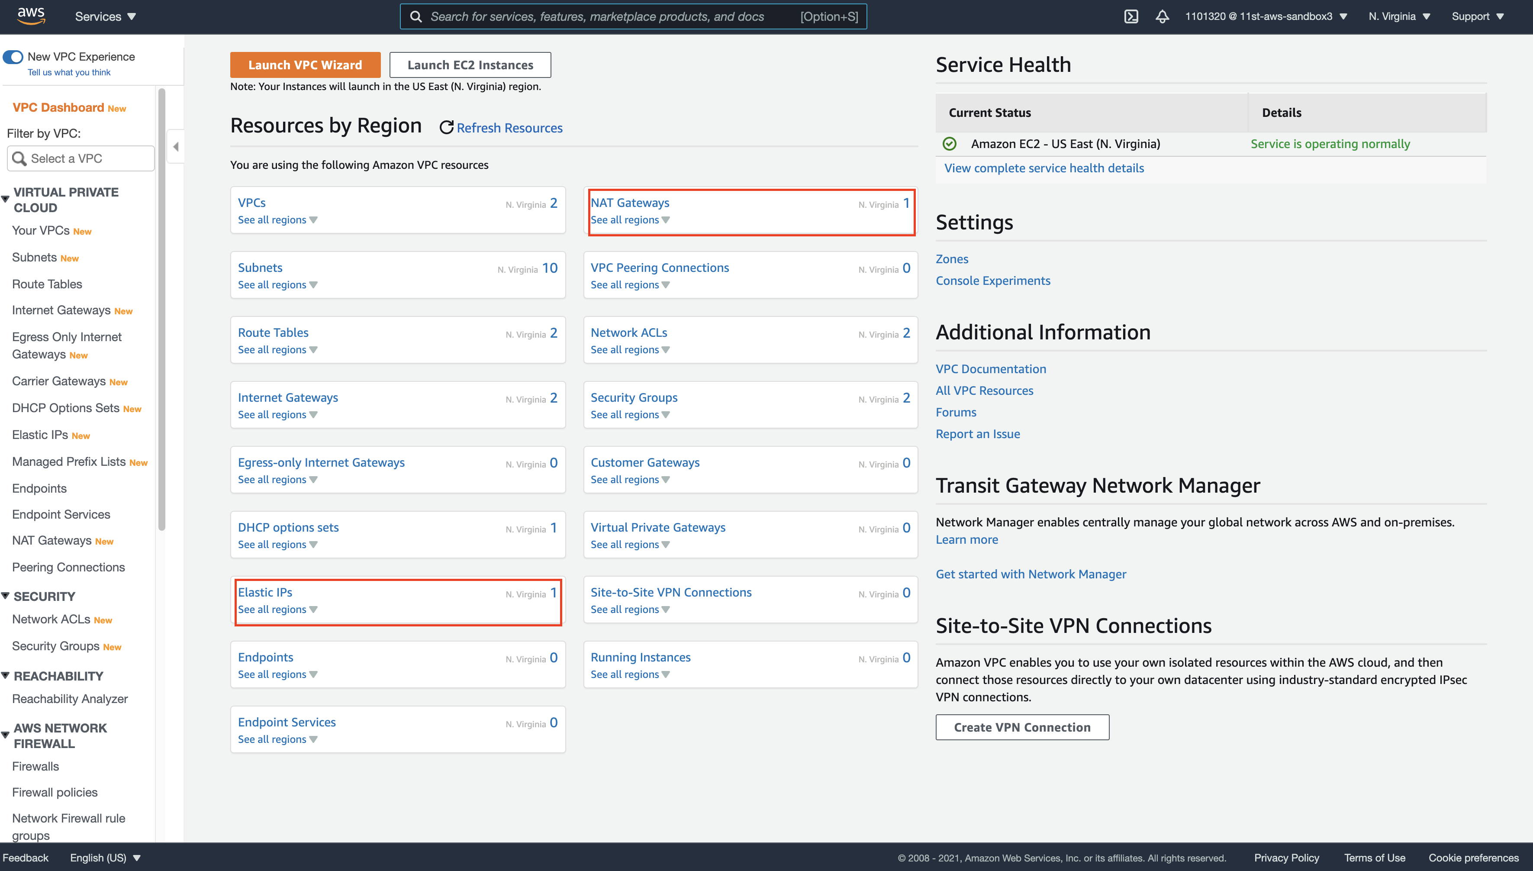1533x871 pixels.
Task: Open the Elastic IPs resource link
Action: (x=265, y=592)
